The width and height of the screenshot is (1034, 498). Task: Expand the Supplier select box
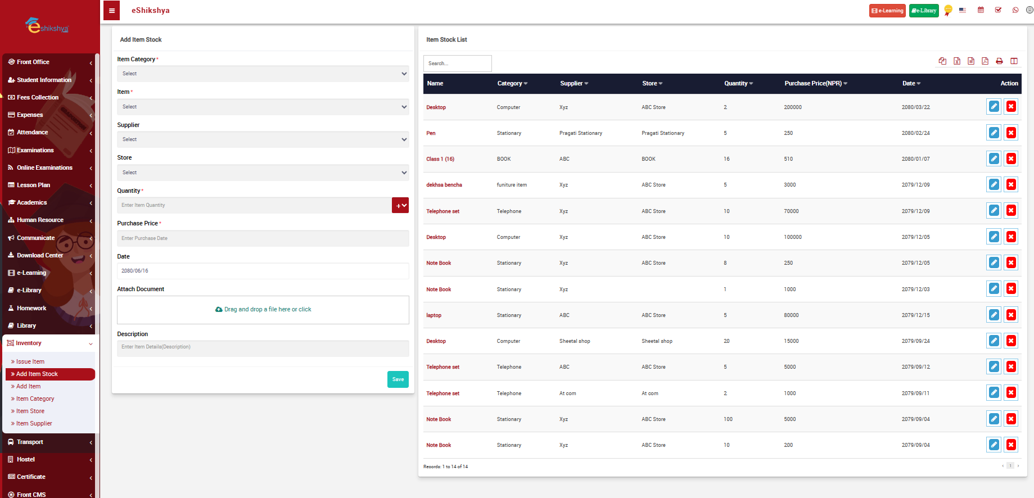pos(263,139)
